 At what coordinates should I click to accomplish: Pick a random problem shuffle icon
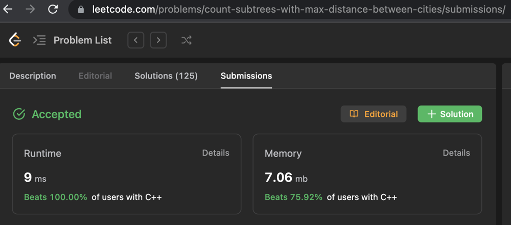(187, 40)
